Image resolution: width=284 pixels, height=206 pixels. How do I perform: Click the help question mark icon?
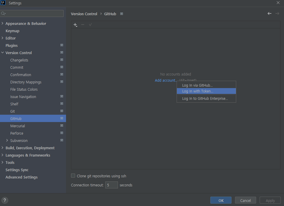(x=5, y=200)
